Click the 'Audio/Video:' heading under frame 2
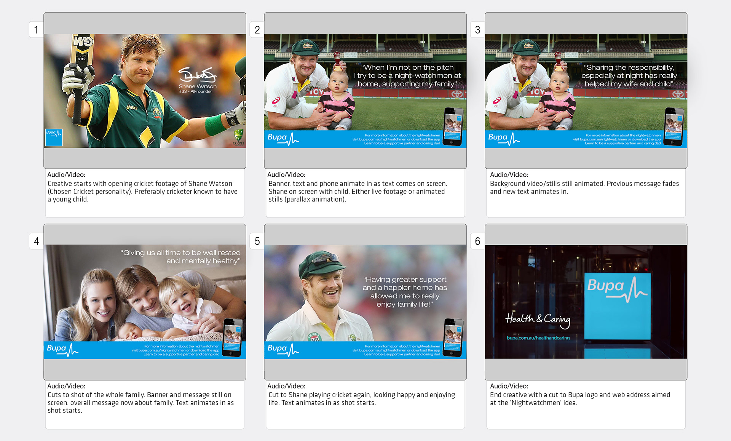The image size is (731, 441). click(286, 175)
